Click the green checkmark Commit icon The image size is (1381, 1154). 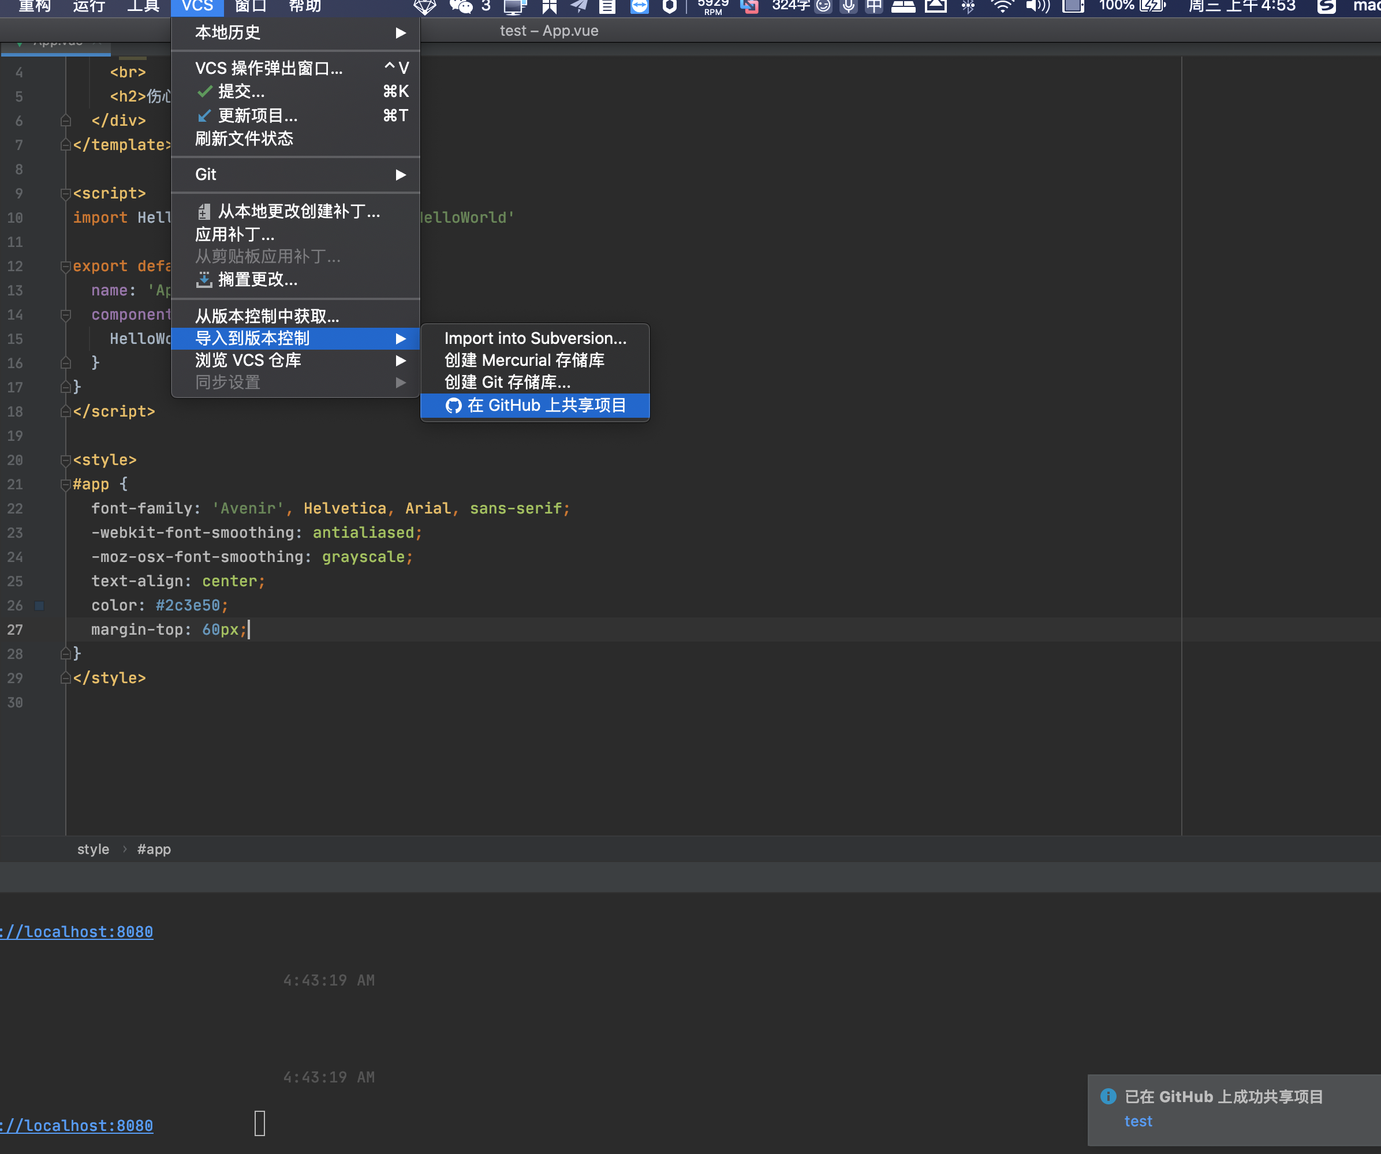point(204,91)
